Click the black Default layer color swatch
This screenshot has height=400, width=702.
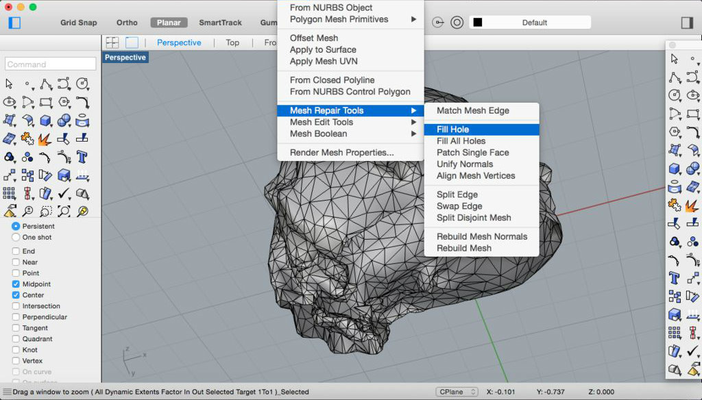coord(478,23)
